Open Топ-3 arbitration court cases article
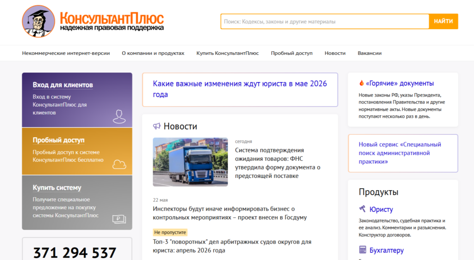This screenshot has width=474, height=260. coord(232,246)
